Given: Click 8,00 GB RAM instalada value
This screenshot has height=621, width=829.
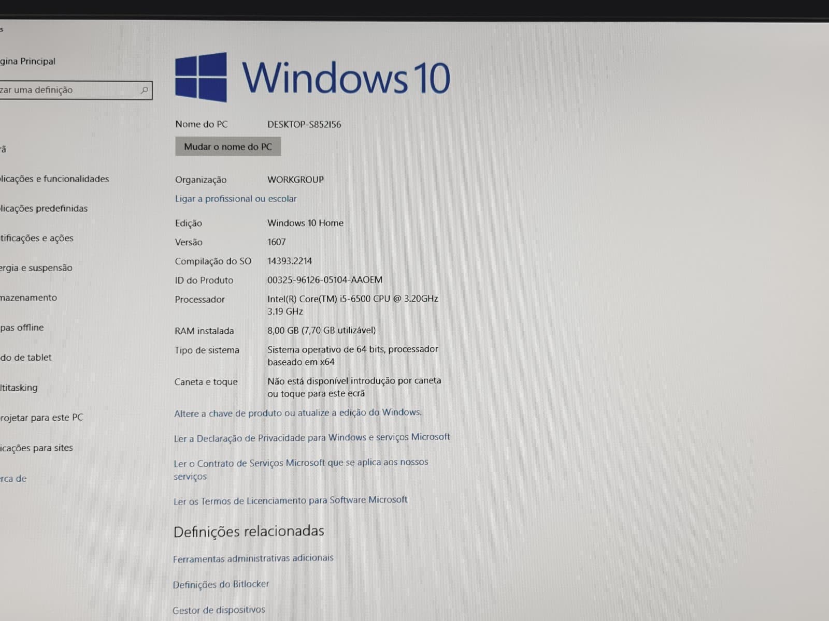Looking at the screenshot, I should click(321, 330).
